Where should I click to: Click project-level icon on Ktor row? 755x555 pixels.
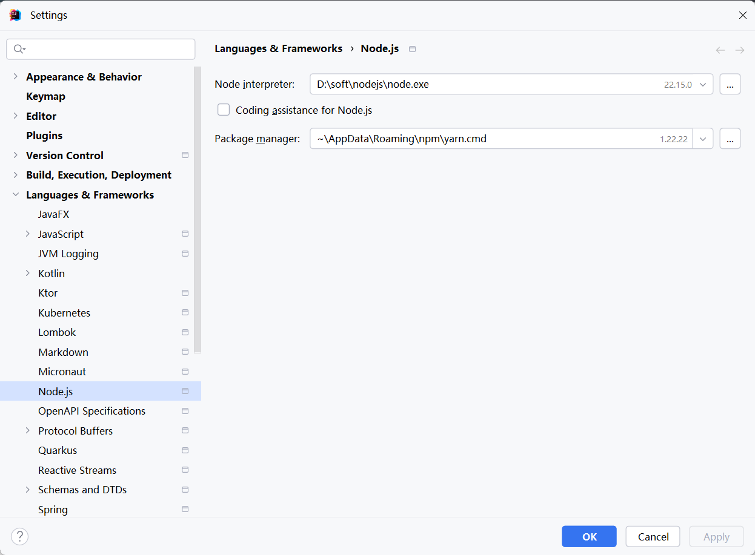tap(185, 293)
